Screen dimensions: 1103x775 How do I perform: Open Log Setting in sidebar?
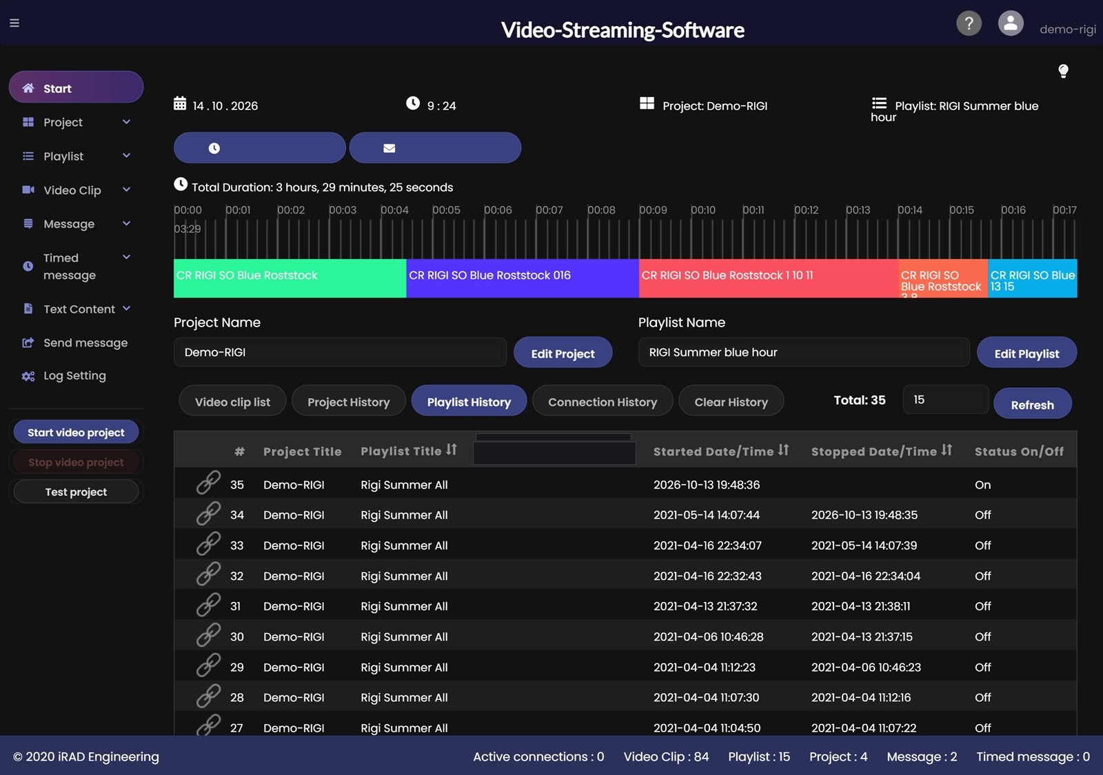click(76, 376)
